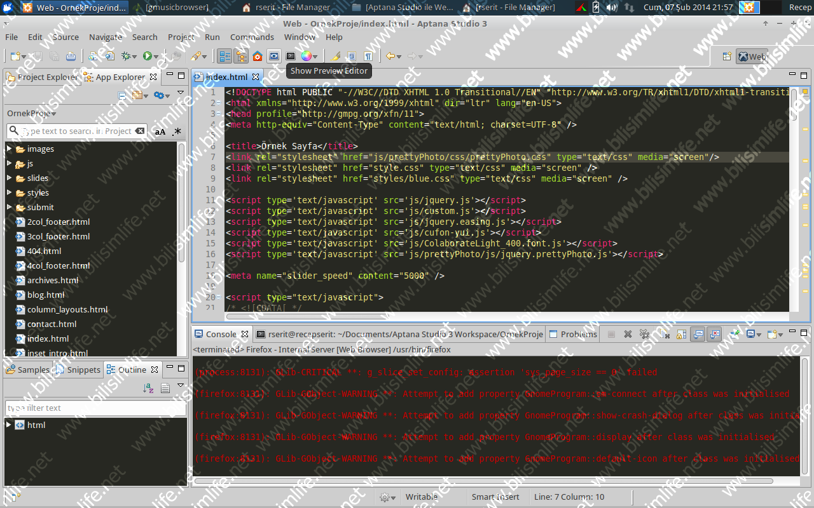The image size is (814, 508).
Task: Open the OrnekProje project dropdown
Action: pos(32,114)
